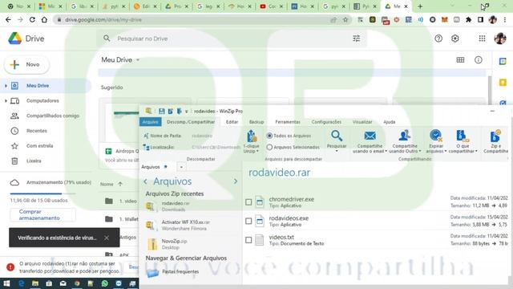Image resolution: width=513 pixels, height=289 pixels.
Task: Open the Ajuda ribbon tab
Action: pos(389,122)
